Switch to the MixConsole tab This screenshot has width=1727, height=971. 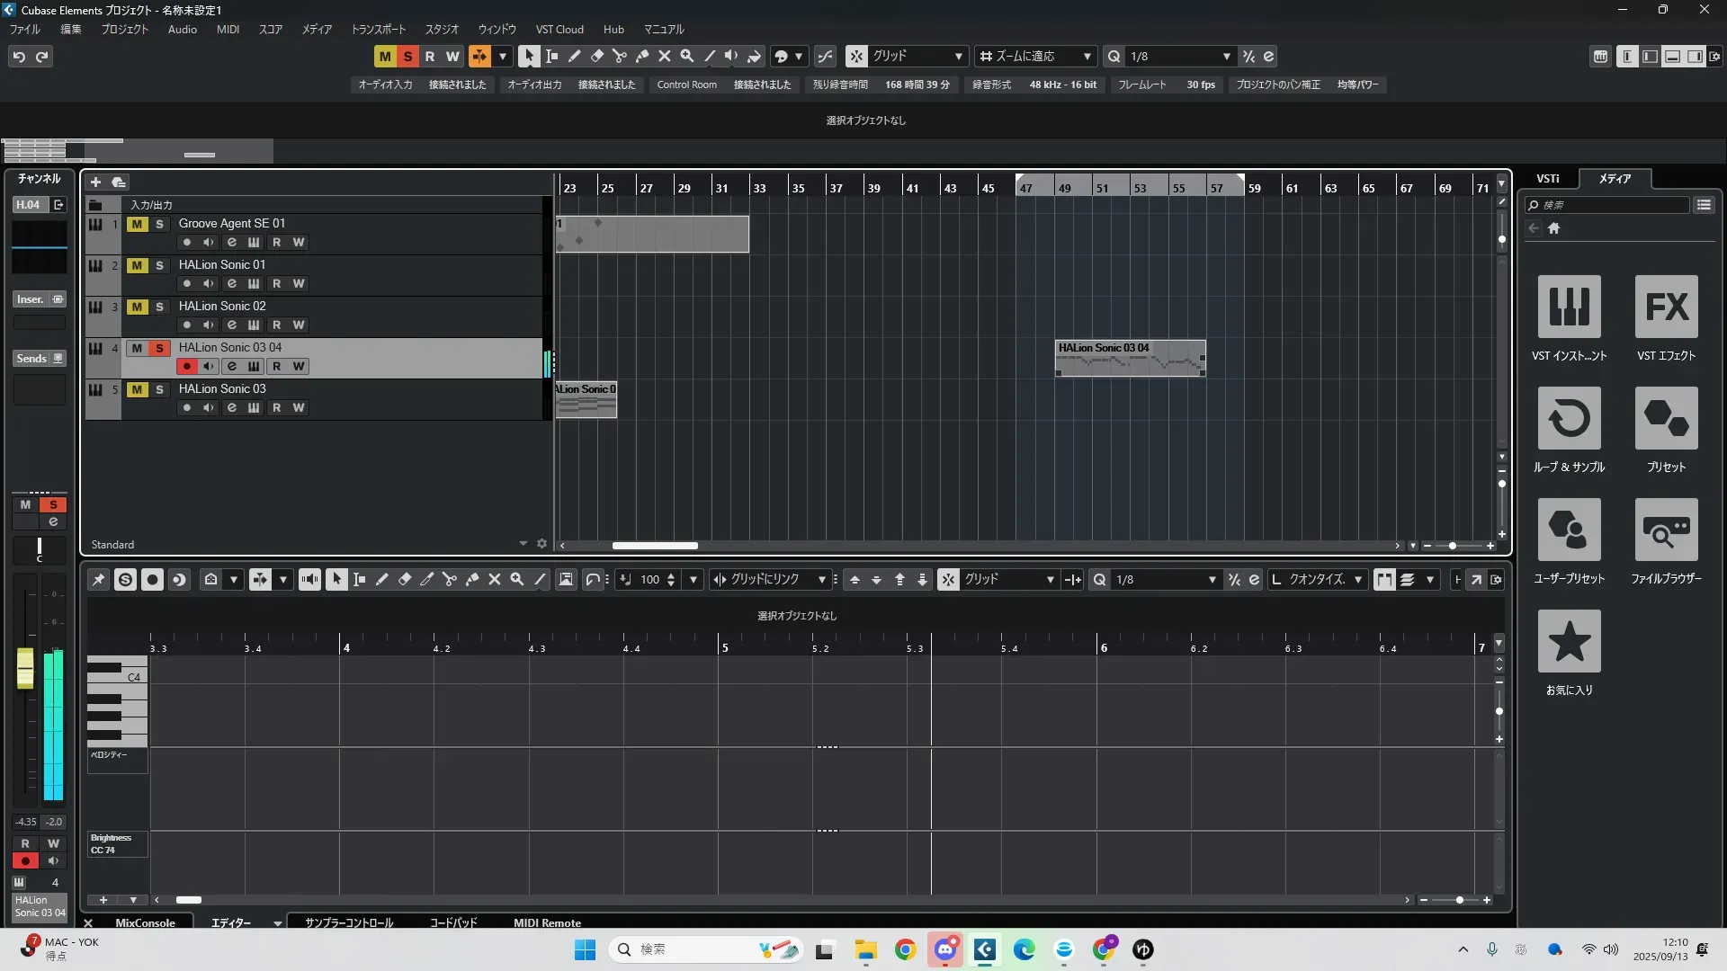(x=145, y=922)
